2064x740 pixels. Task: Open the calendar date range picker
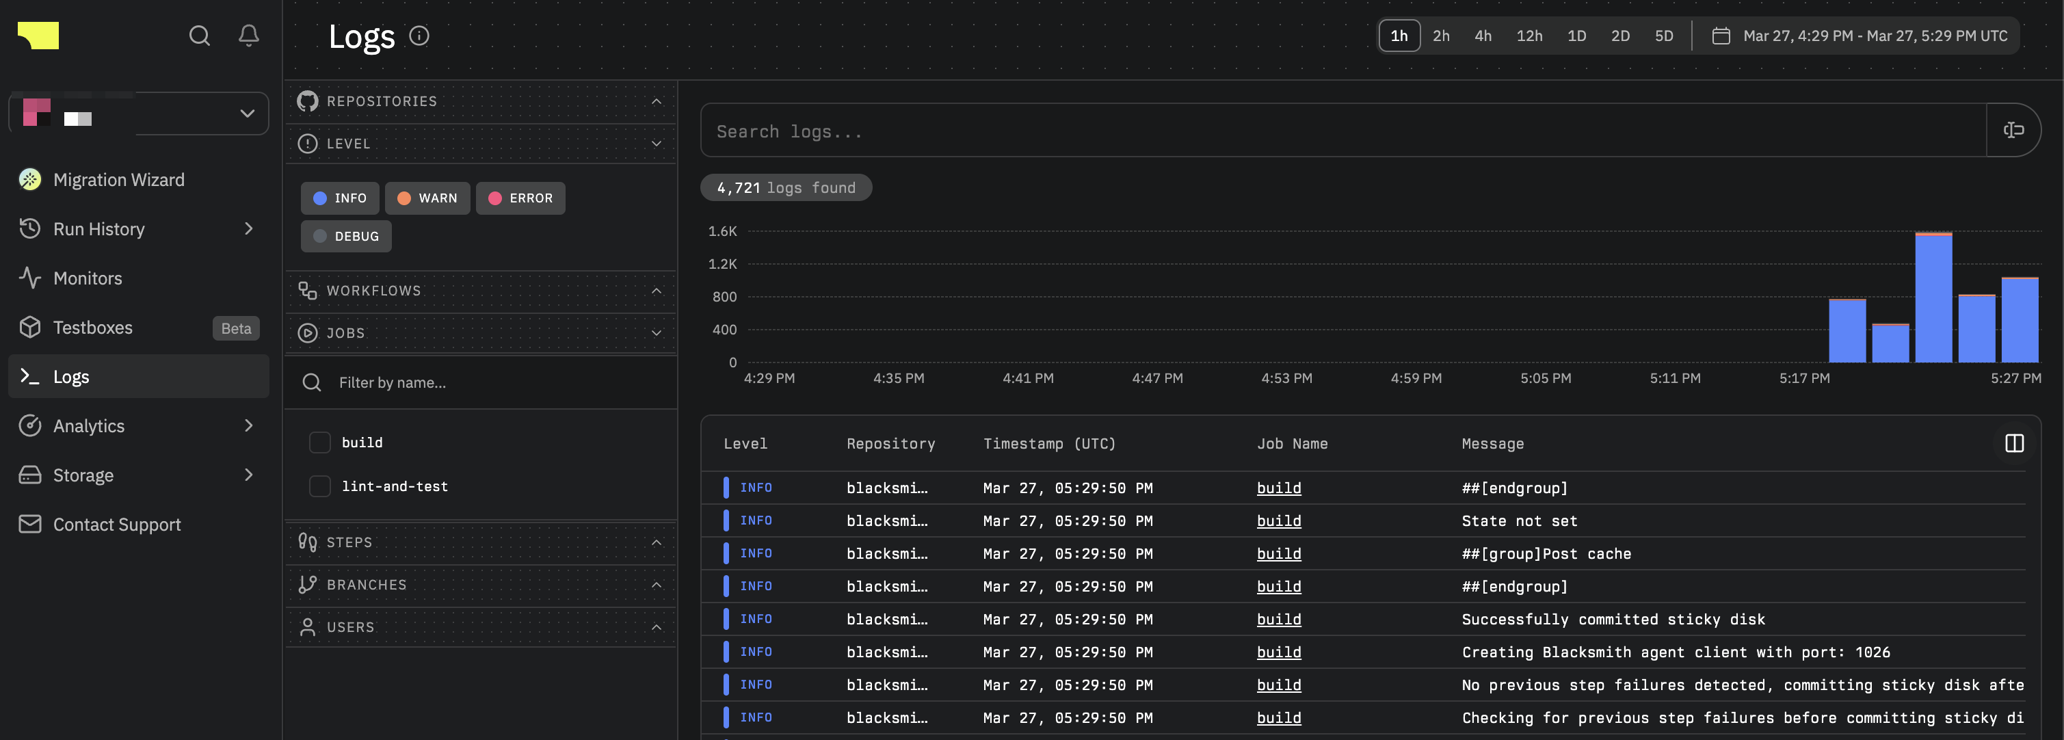[x=1859, y=36]
